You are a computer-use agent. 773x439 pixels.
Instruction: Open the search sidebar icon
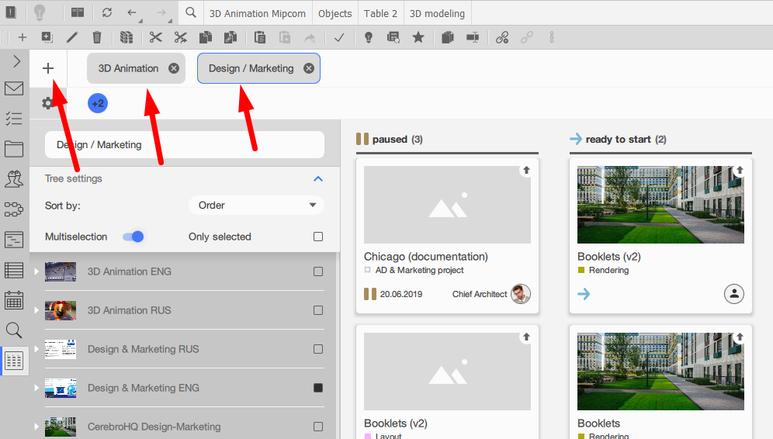[14, 330]
